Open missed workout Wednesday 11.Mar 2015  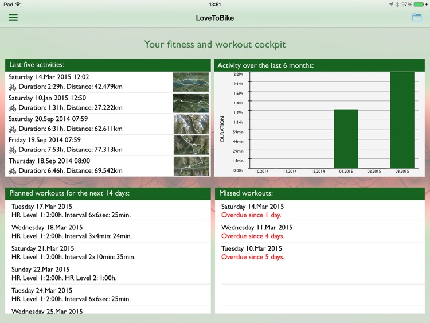320,232
